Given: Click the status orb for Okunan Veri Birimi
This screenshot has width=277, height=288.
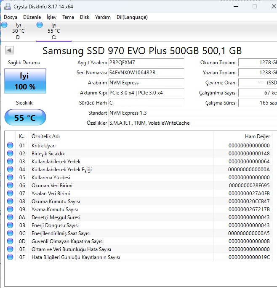Looking at the screenshot, I should (10, 185).
